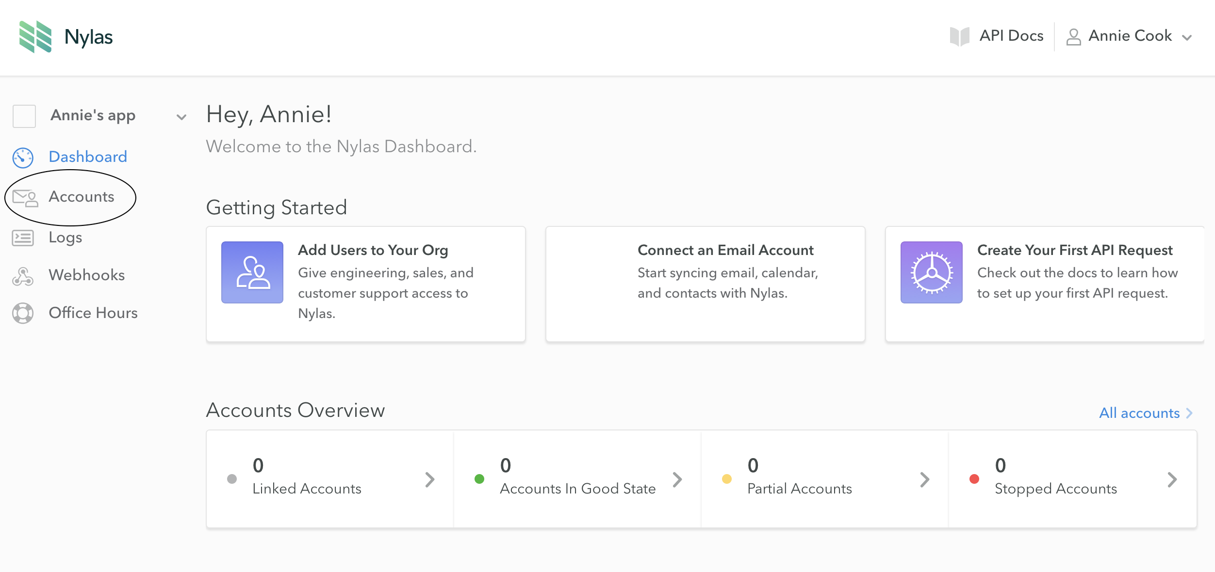Click 'Start syncing email, calendar,' description text

(728, 273)
